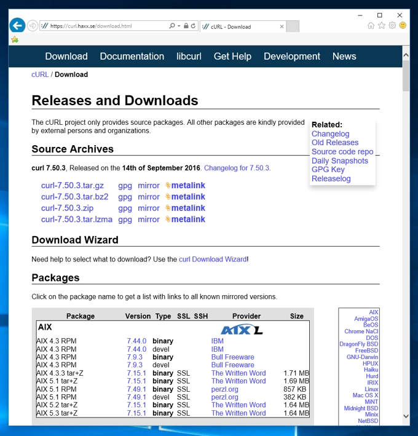This screenshot has width=418, height=436.
Task: Refresh the page with the reload icon
Action: pyautogui.click(x=193, y=26)
